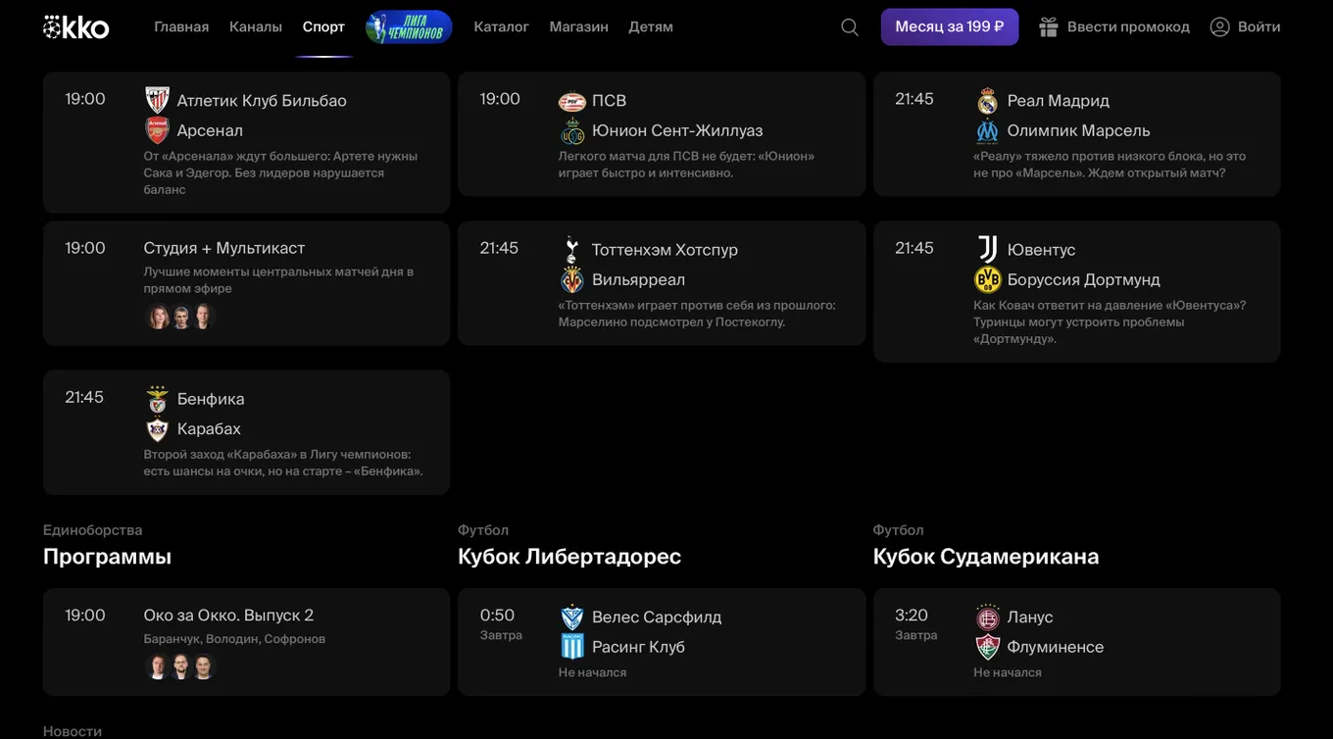Viewport: 1333px width, 739px height.
Task: Click the Borussia Dortmund logo
Action: pyautogui.click(x=987, y=279)
